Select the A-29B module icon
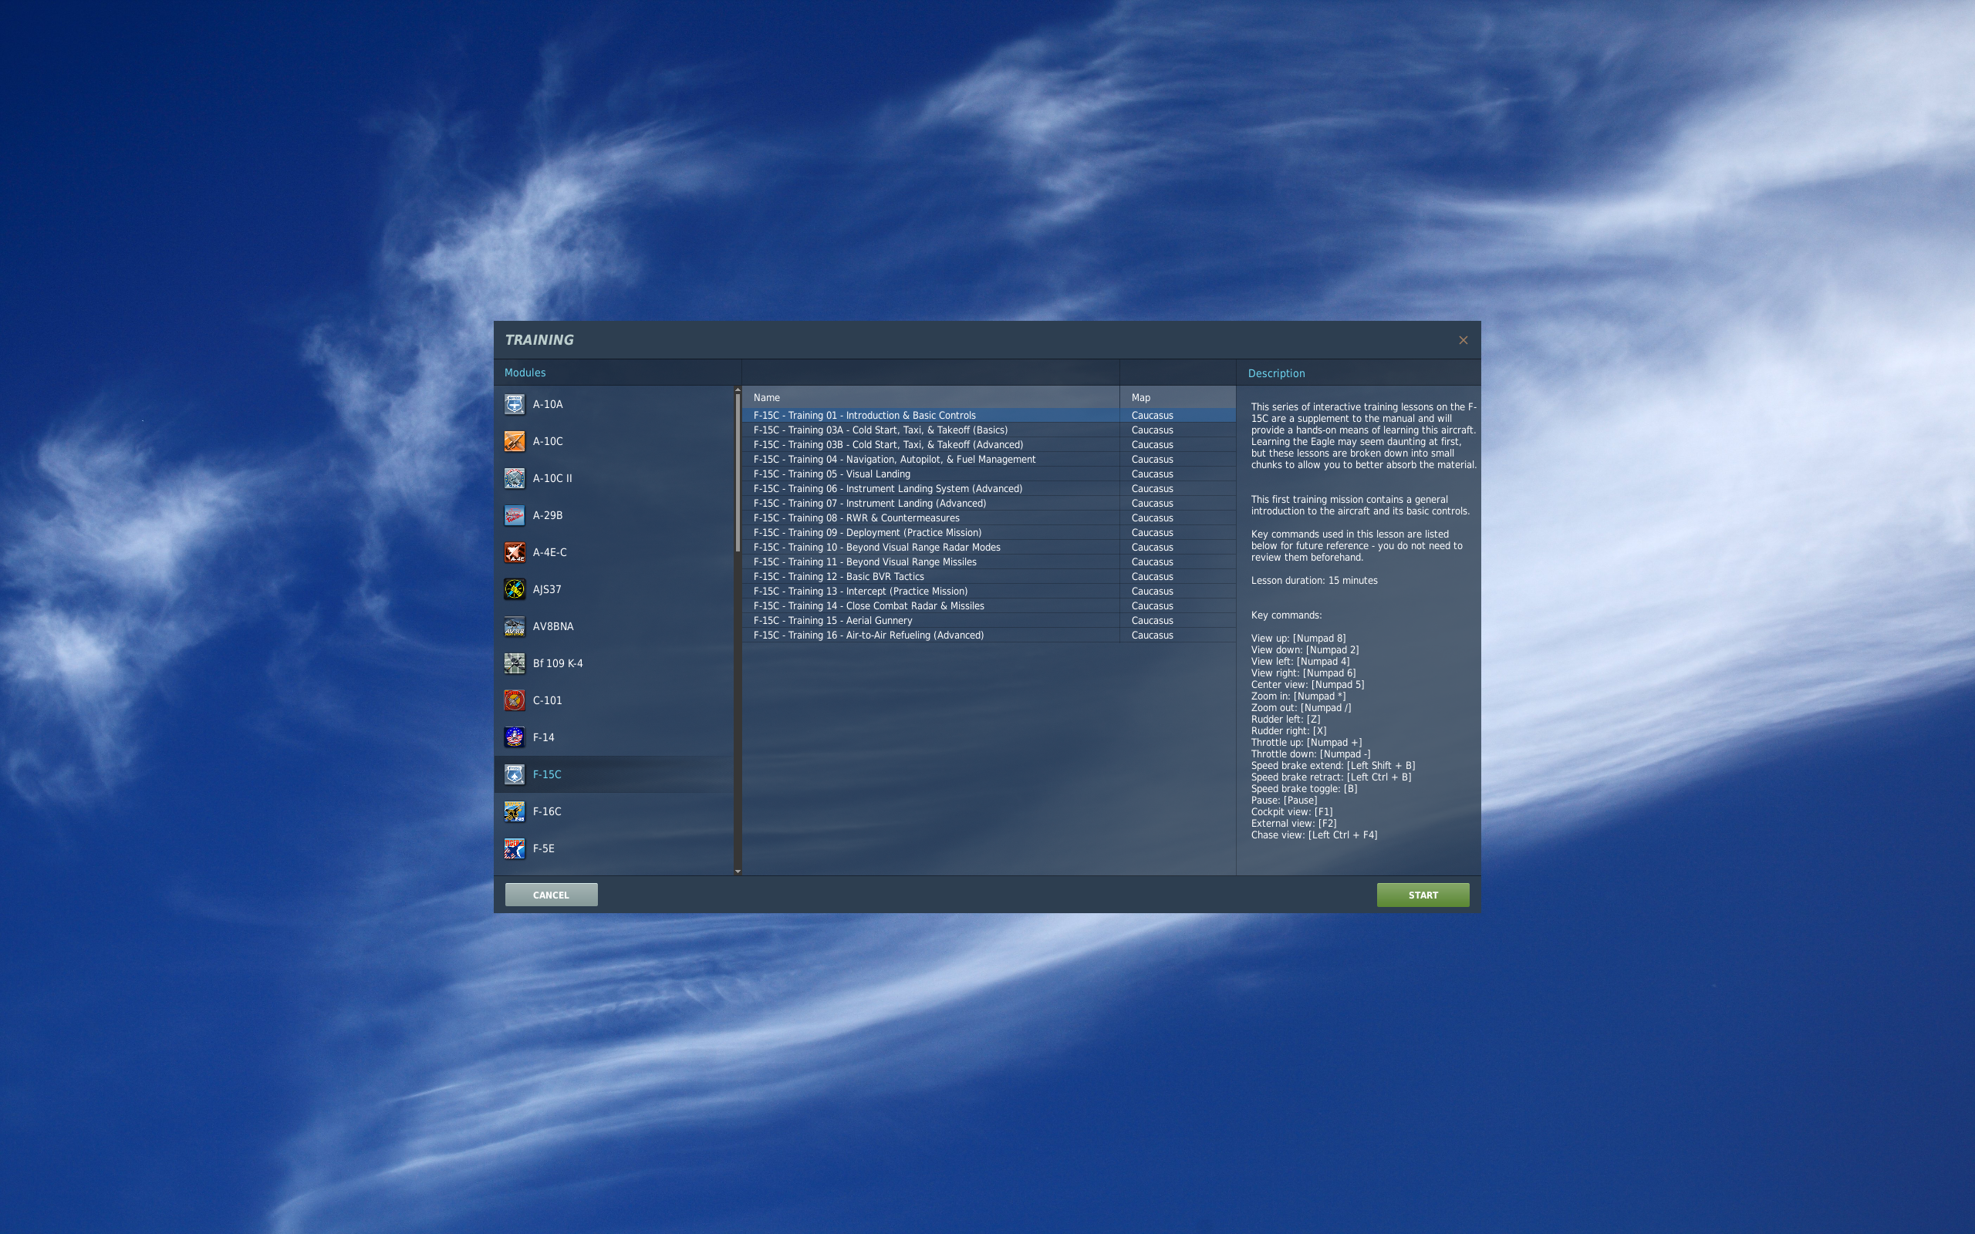The image size is (1975, 1234). click(514, 515)
